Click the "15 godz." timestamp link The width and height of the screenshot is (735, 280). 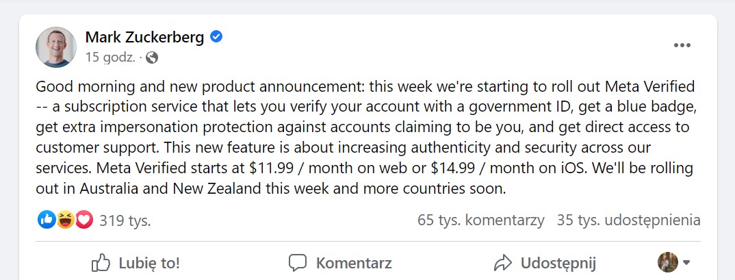pos(109,58)
